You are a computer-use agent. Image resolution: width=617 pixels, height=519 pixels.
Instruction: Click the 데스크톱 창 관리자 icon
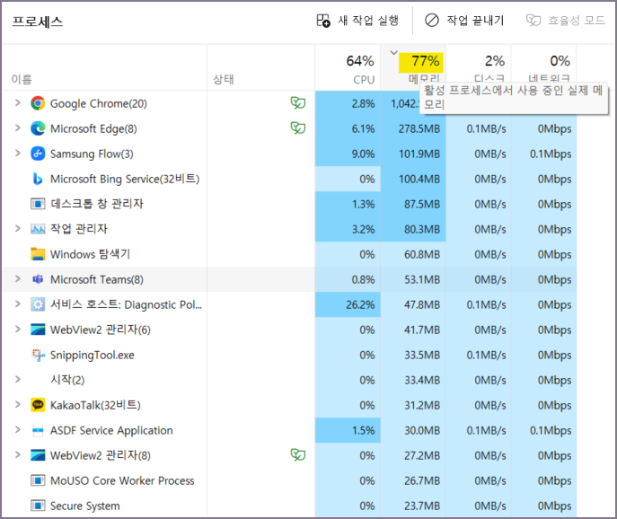(38, 204)
